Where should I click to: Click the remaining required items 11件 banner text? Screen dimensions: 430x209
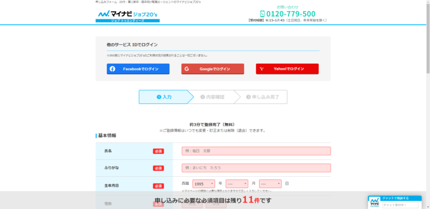coord(213,200)
